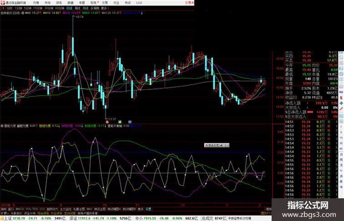Click the floating drawing toolbar on the chart

coord(217,145)
